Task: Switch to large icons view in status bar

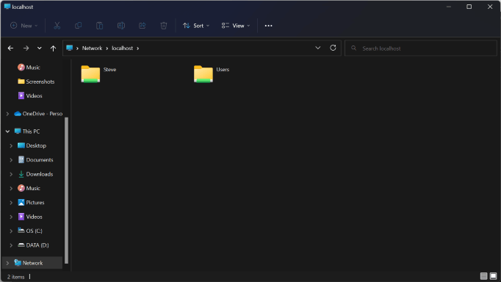Action: click(x=494, y=276)
